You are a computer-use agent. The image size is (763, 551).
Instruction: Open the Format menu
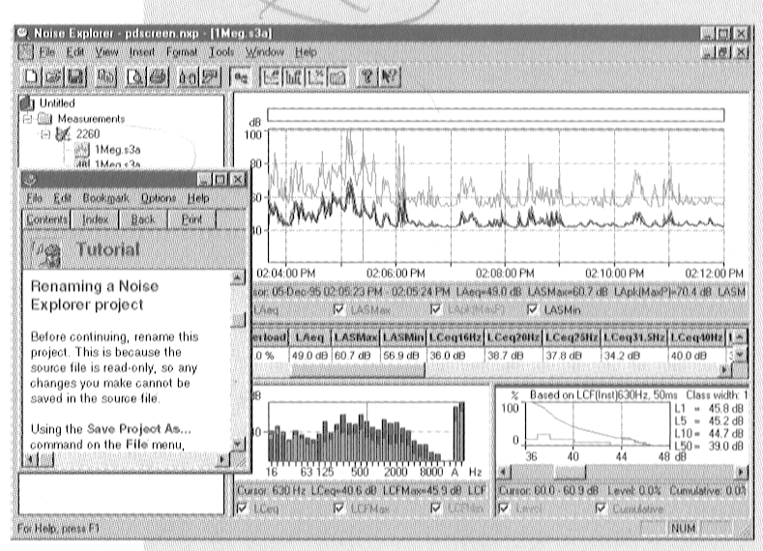click(x=182, y=52)
